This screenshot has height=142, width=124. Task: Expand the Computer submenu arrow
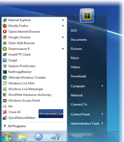(x=103, y=86)
